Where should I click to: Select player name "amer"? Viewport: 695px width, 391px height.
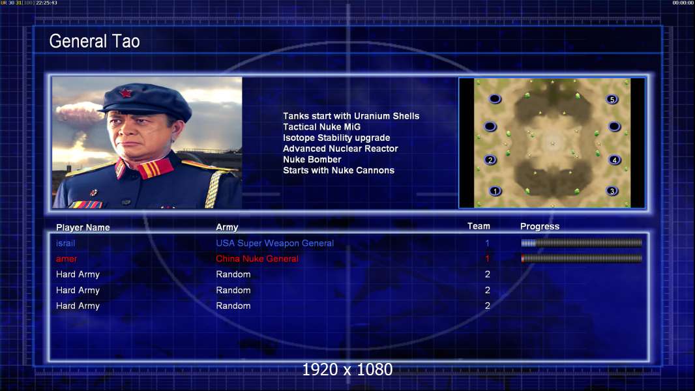67,259
